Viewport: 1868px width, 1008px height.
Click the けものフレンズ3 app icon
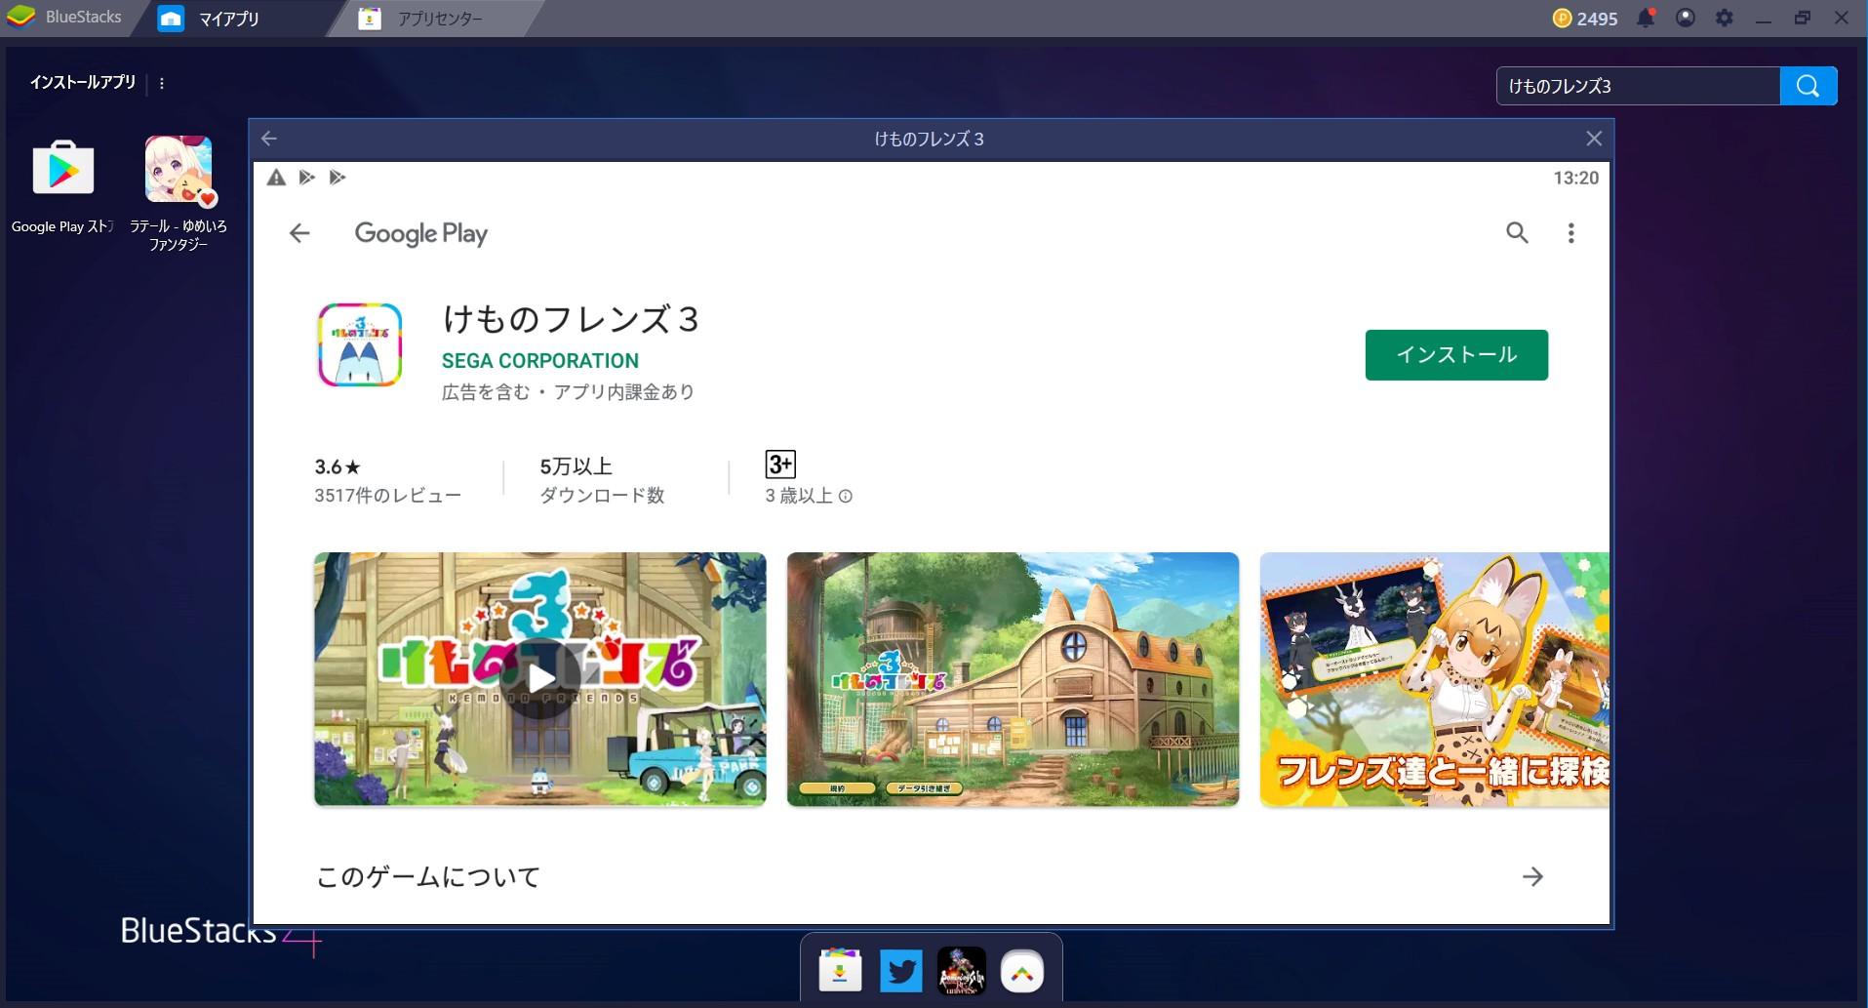point(360,344)
